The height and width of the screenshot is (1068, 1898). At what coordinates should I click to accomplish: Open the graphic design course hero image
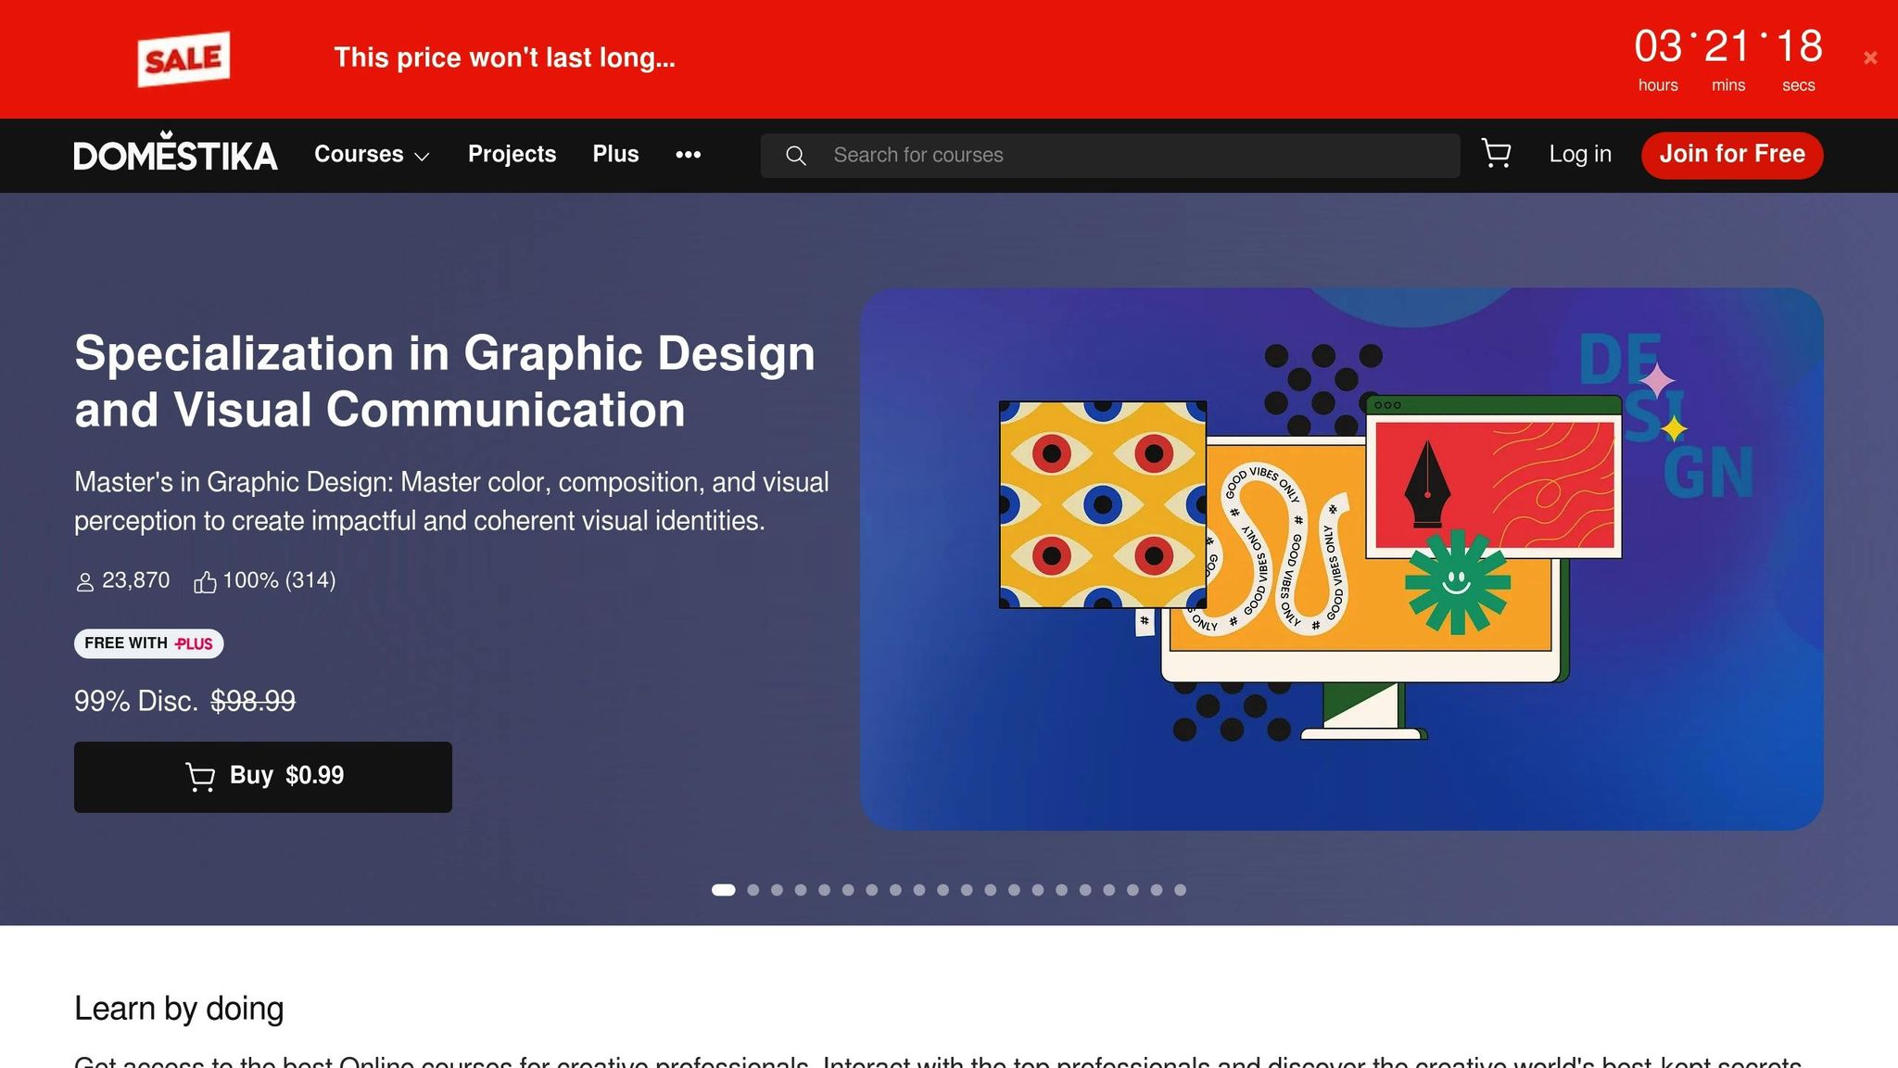point(1341,558)
